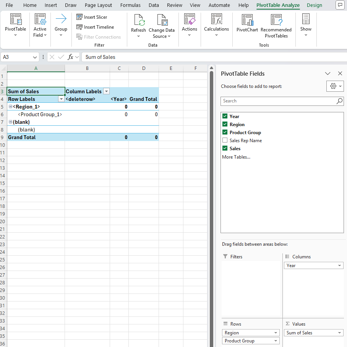Open the Change Data Source tool
The image size is (347, 347).
162,20
